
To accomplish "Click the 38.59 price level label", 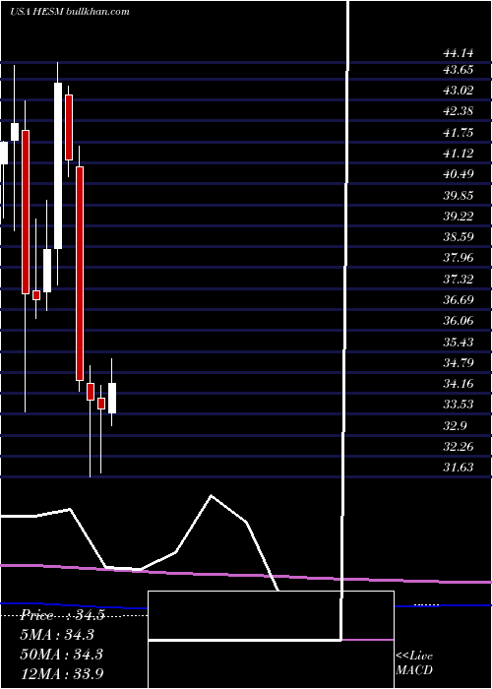I will 459,236.
